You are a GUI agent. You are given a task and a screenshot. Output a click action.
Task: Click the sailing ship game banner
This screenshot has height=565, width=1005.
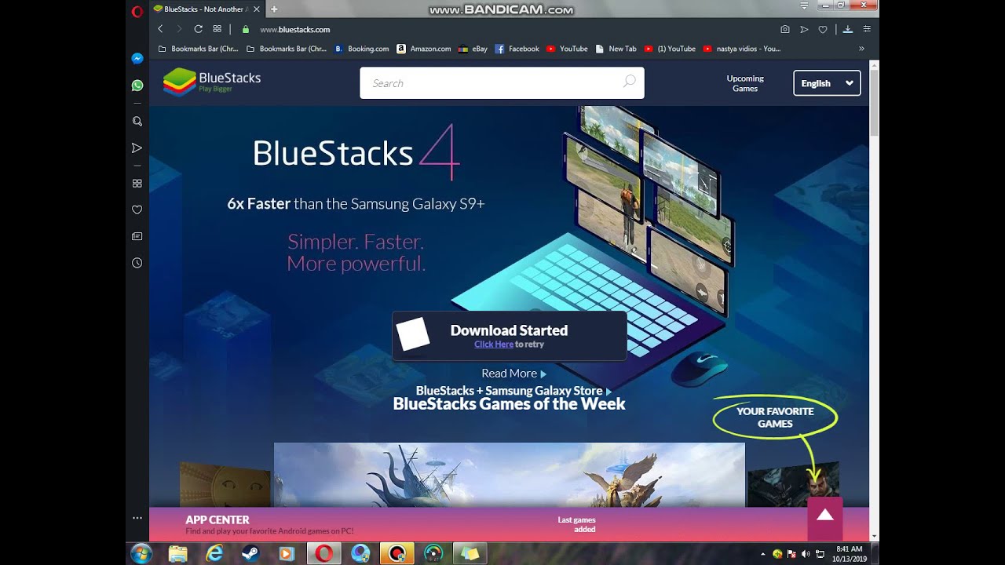pos(510,474)
